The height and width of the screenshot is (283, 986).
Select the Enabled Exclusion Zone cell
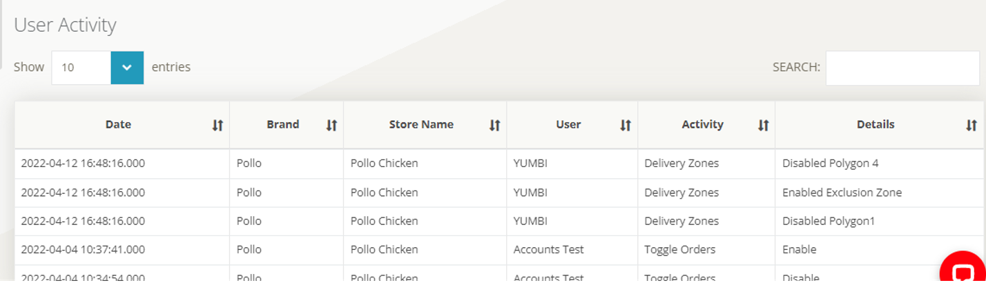[842, 193]
